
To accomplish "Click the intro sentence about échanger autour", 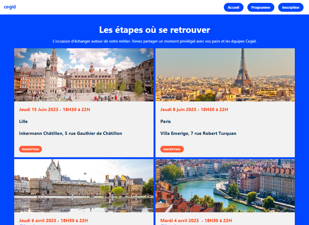I will [154, 41].
